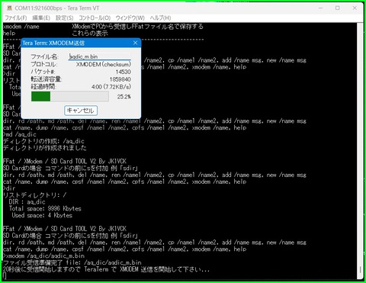The image size is (366, 283).
Task: Click the 'ファイル受信準備完了' status line
Action: click(72, 262)
